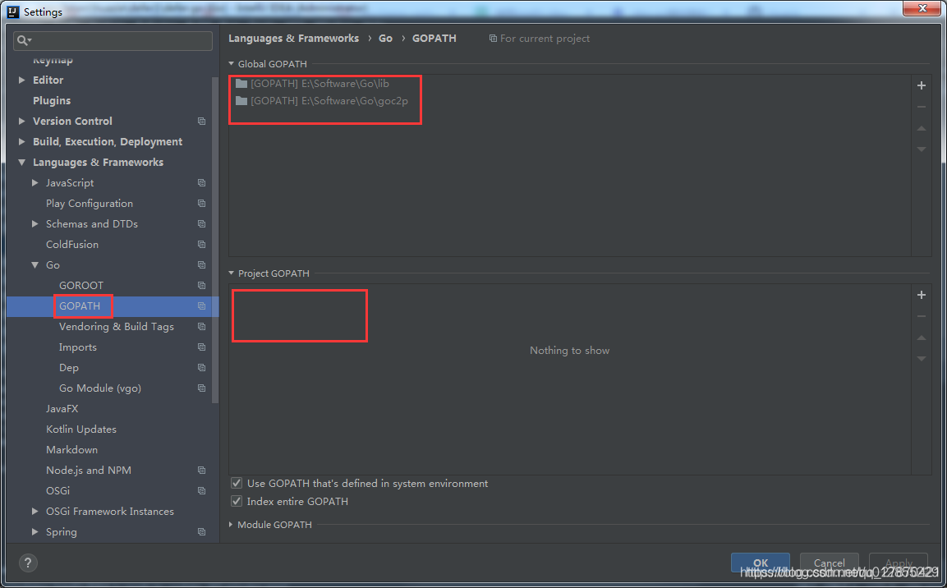Click project-level icon beside Imports
Viewport: 947px width, 588px height.
coord(202,347)
